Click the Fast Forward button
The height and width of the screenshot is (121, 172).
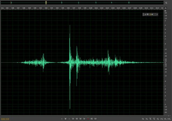(x=81, y=119)
